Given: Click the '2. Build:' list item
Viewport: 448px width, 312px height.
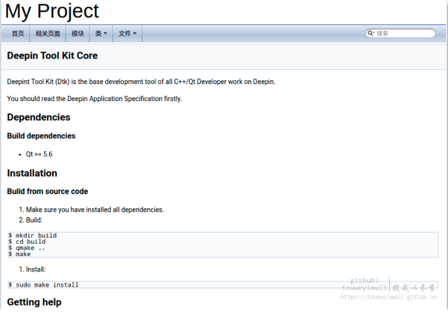Looking at the screenshot, I should [x=31, y=220].
